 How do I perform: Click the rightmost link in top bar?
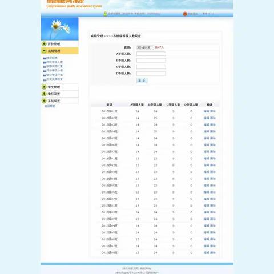coord(208,14)
